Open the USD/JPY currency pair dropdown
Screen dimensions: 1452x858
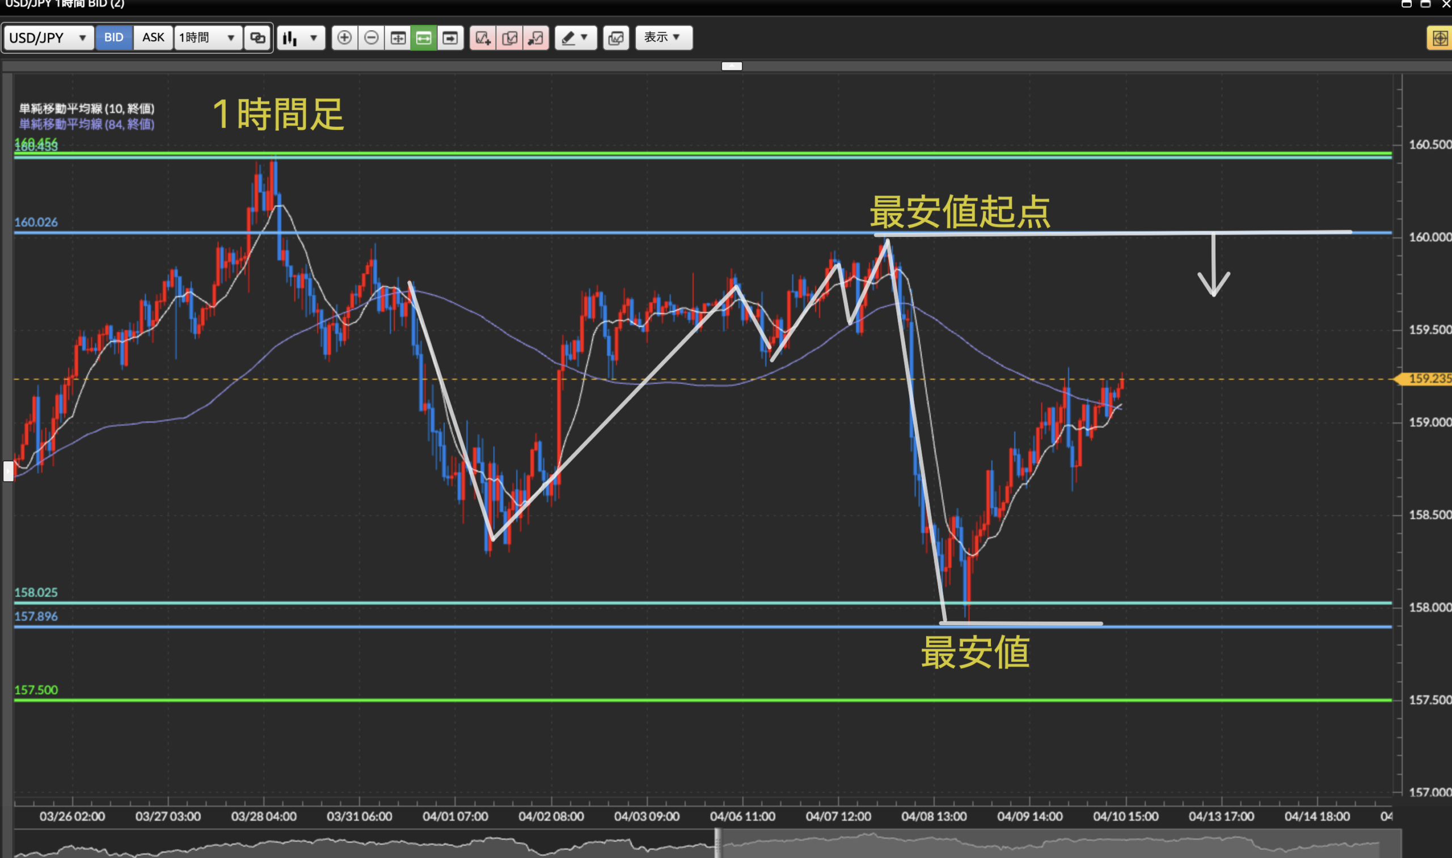tap(48, 38)
